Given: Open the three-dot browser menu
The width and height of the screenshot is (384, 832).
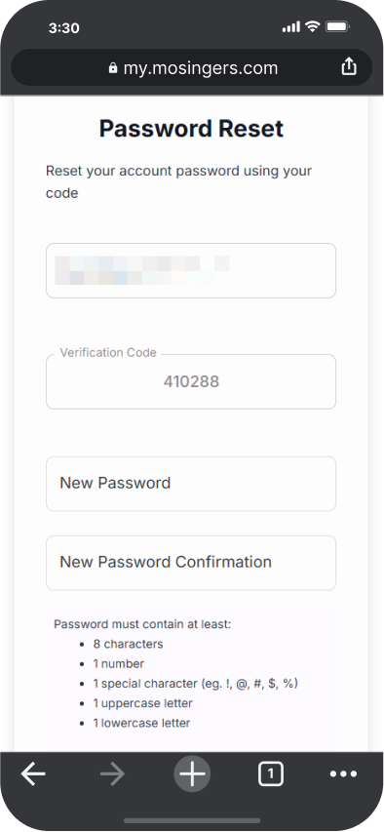Looking at the screenshot, I should click(x=343, y=774).
